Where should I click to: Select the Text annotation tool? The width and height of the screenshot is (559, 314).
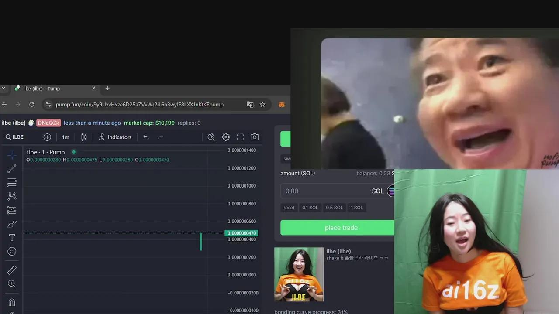tap(12, 238)
